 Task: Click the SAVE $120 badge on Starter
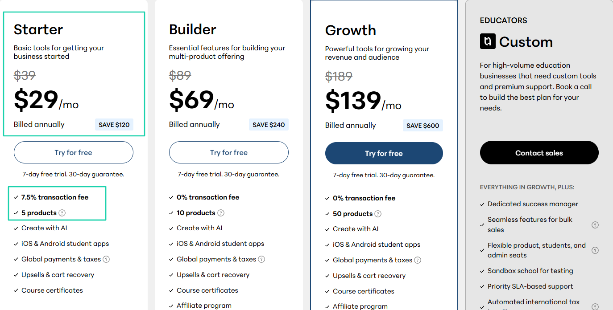coord(114,125)
